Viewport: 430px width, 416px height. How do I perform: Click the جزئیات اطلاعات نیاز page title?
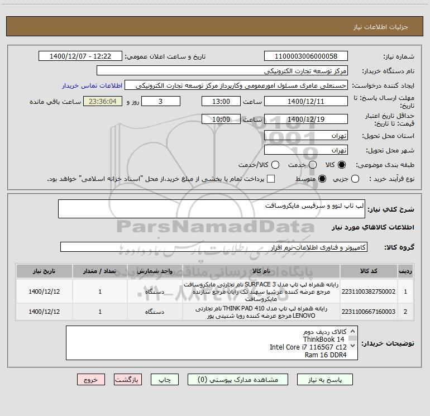(381, 27)
